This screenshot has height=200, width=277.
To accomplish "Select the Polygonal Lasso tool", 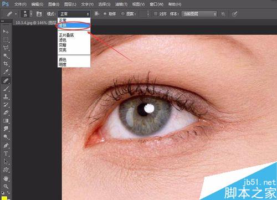I will (x=6, y=48).
